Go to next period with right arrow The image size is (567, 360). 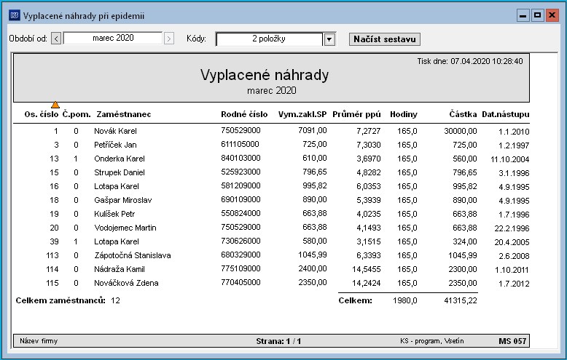point(169,39)
